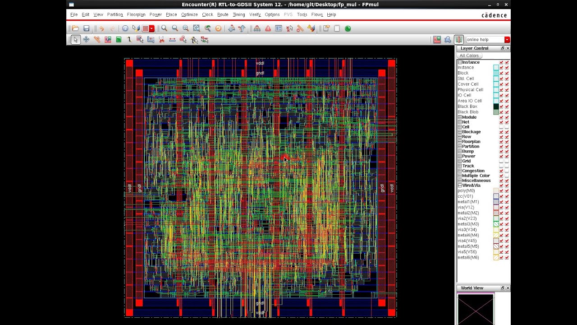
Task: Open the Tools menu
Action: coord(302,14)
